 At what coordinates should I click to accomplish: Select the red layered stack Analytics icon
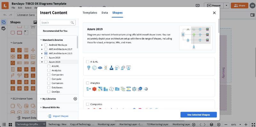point(94,89)
